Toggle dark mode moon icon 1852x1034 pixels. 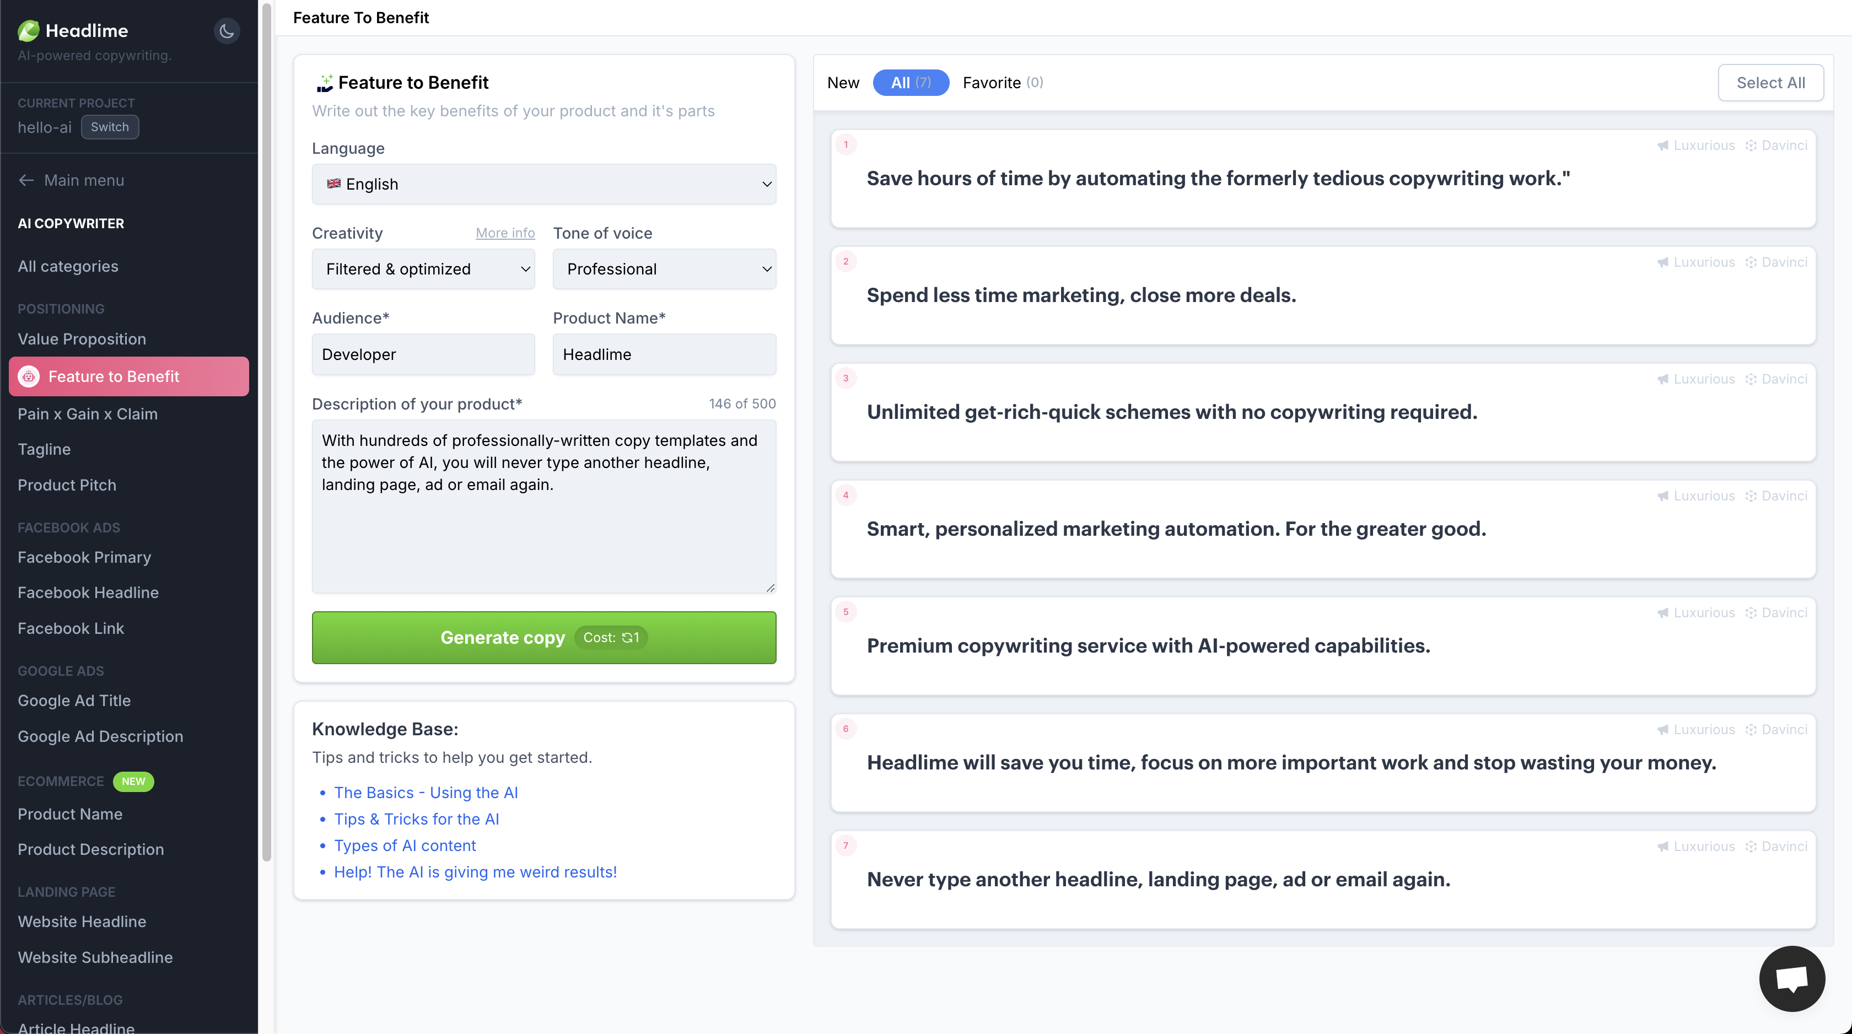coord(227,31)
